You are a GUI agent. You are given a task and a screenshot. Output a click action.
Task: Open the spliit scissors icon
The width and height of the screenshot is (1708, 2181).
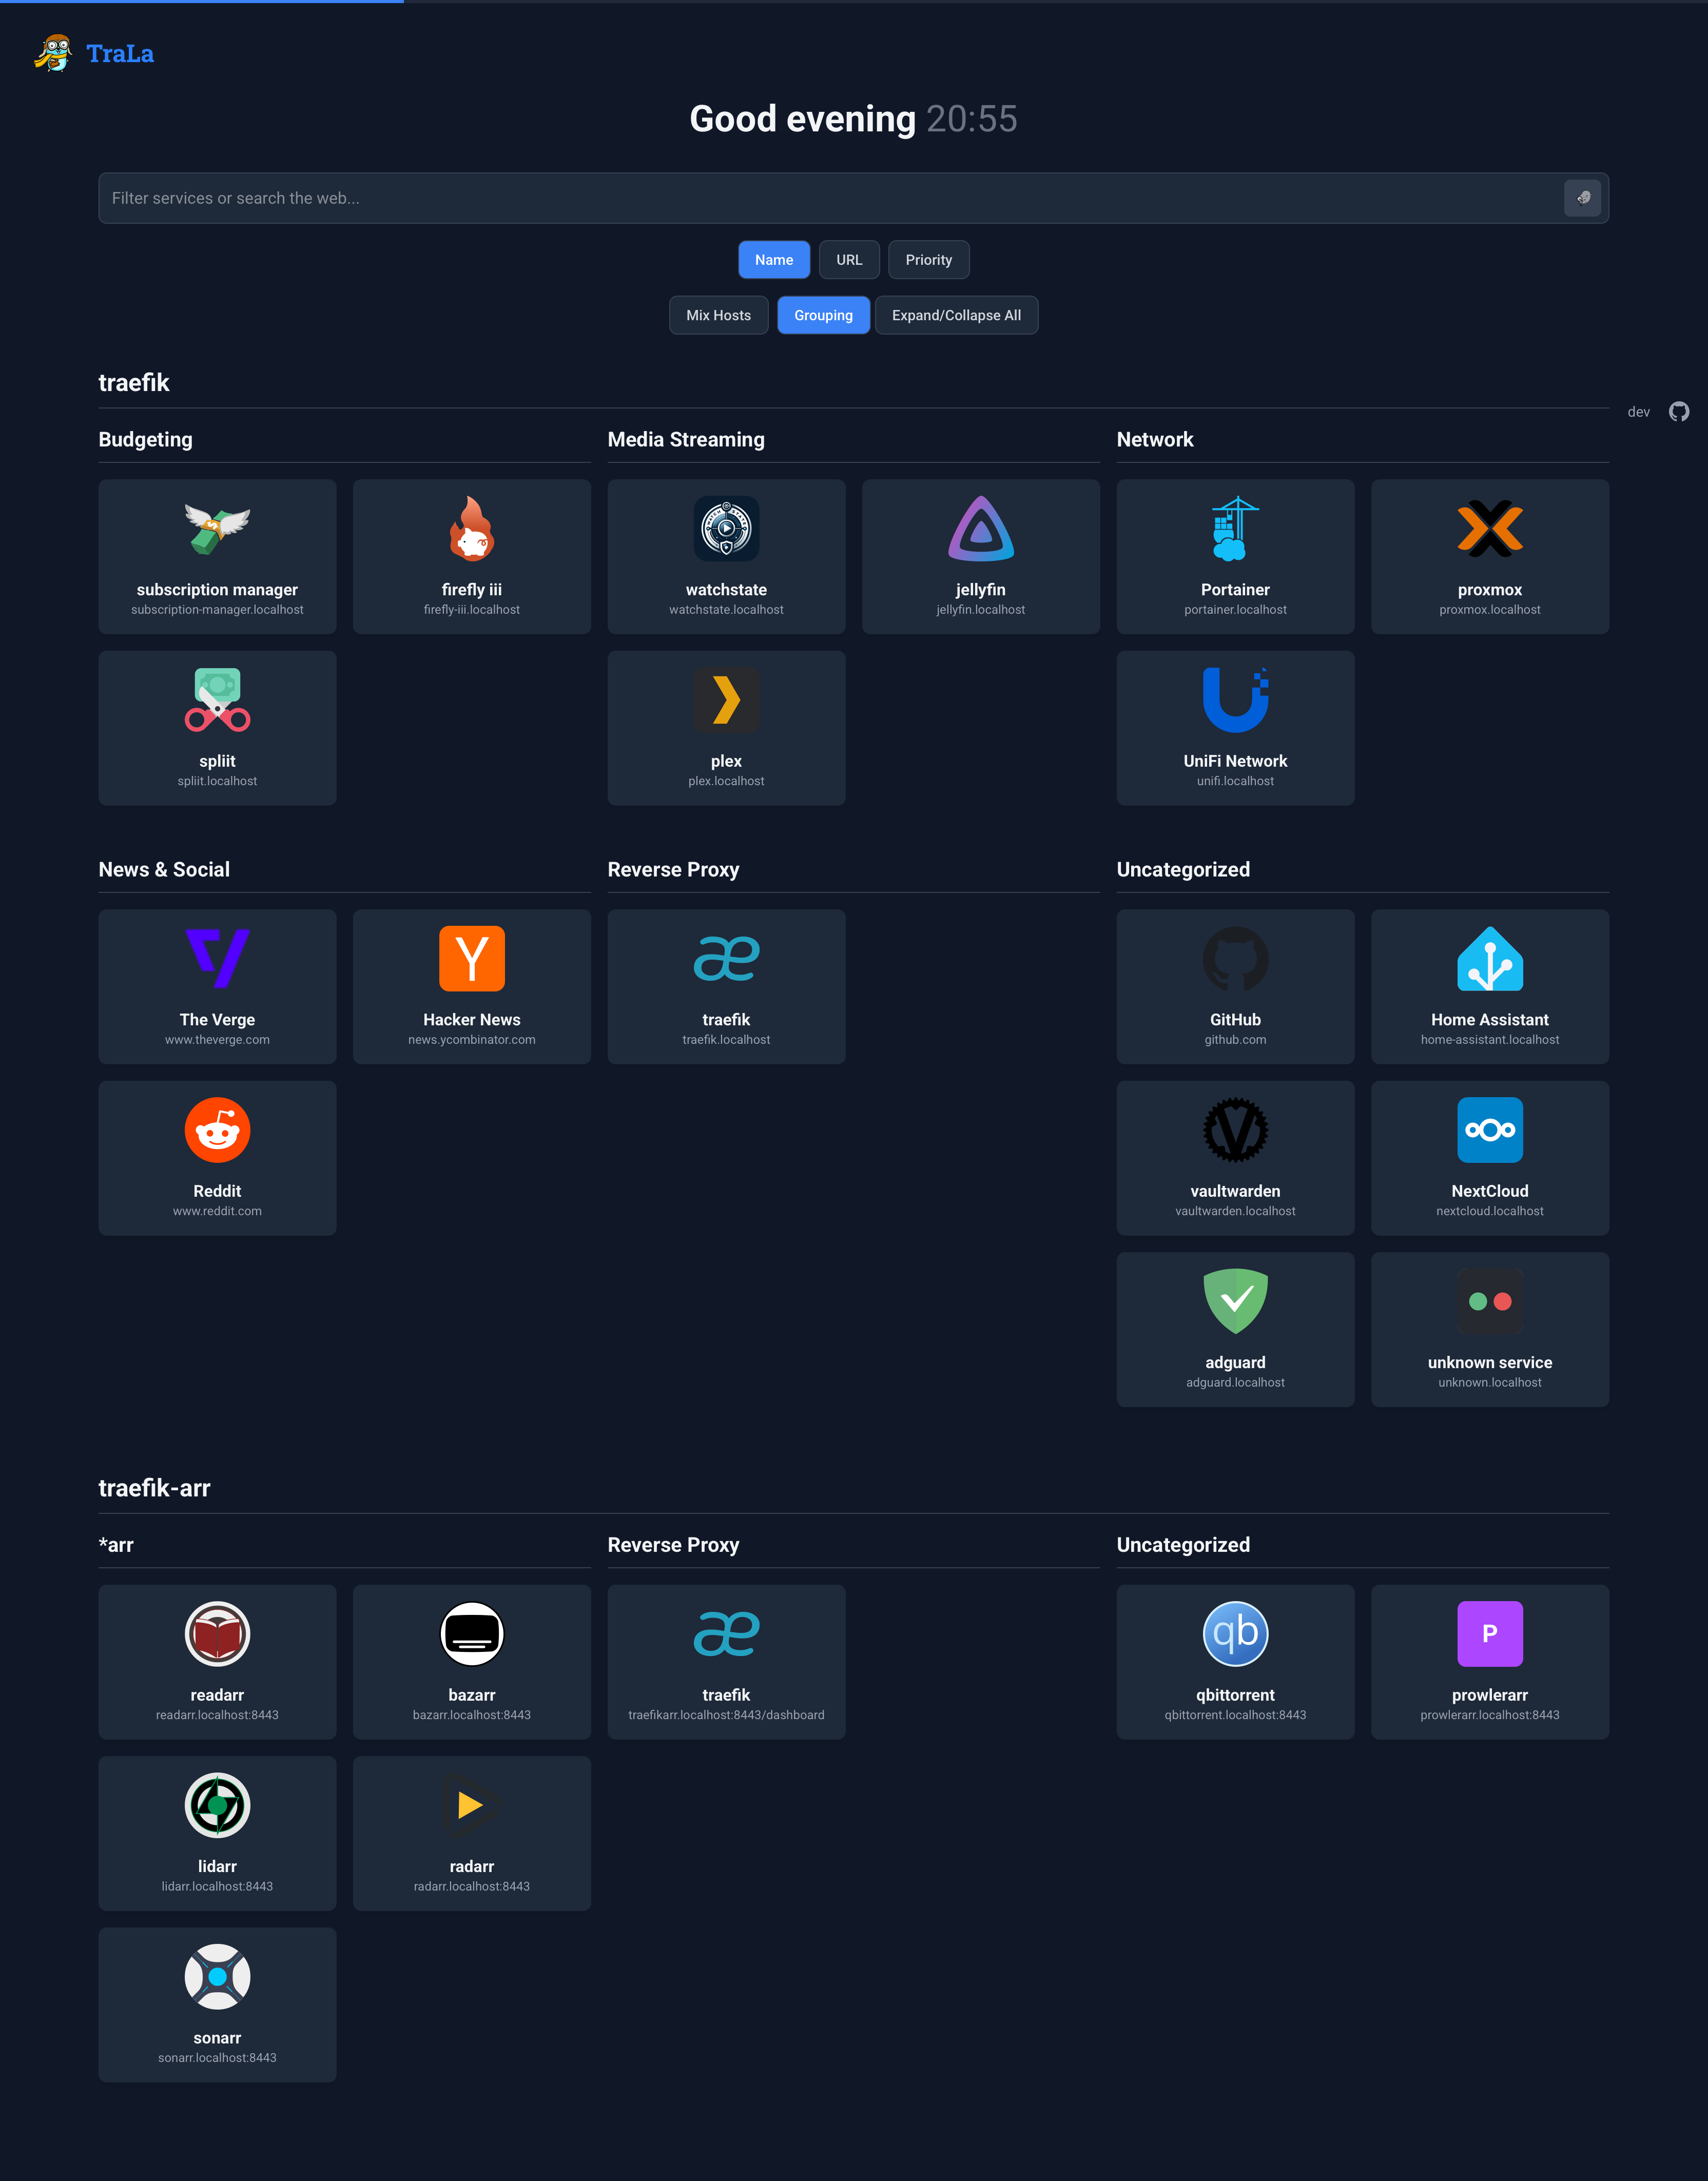[x=217, y=700]
